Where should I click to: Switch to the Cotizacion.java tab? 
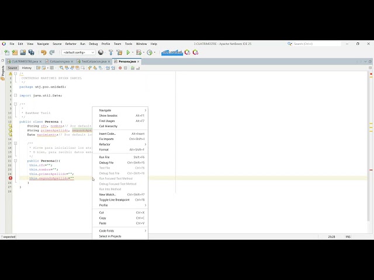pyautogui.click(x=60, y=61)
